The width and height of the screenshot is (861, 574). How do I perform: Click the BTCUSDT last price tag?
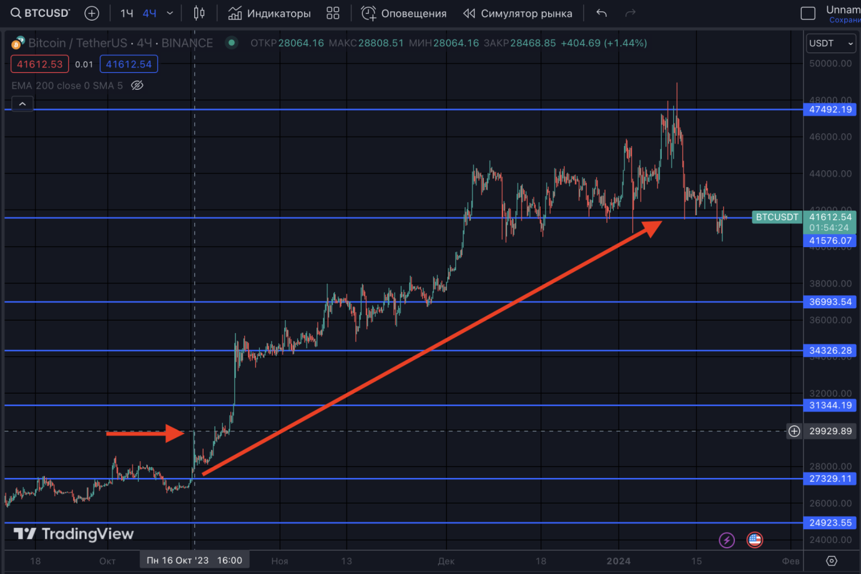click(x=777, y=217)
